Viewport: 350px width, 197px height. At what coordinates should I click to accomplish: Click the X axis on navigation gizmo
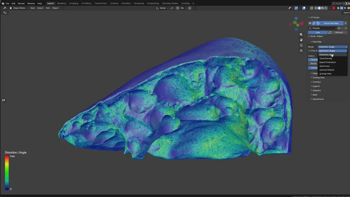coord(302,24)
